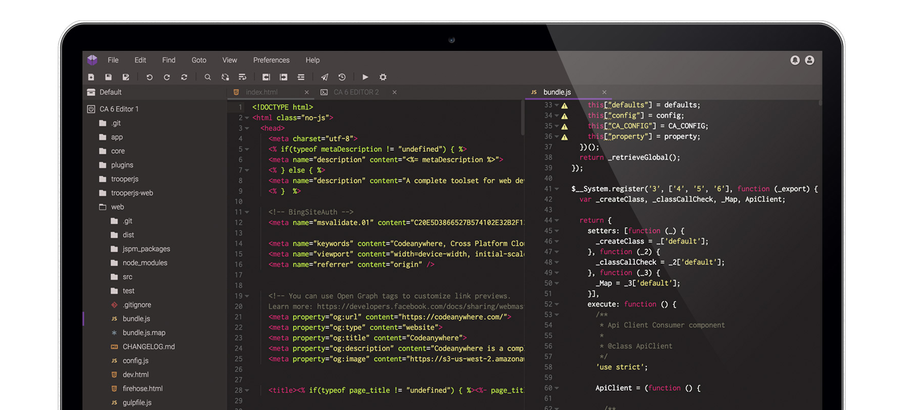Image resolution: width=918 pixels, height=410 pixels.
Task: Switch to the index.html tab
Action: tap(262, 92)
